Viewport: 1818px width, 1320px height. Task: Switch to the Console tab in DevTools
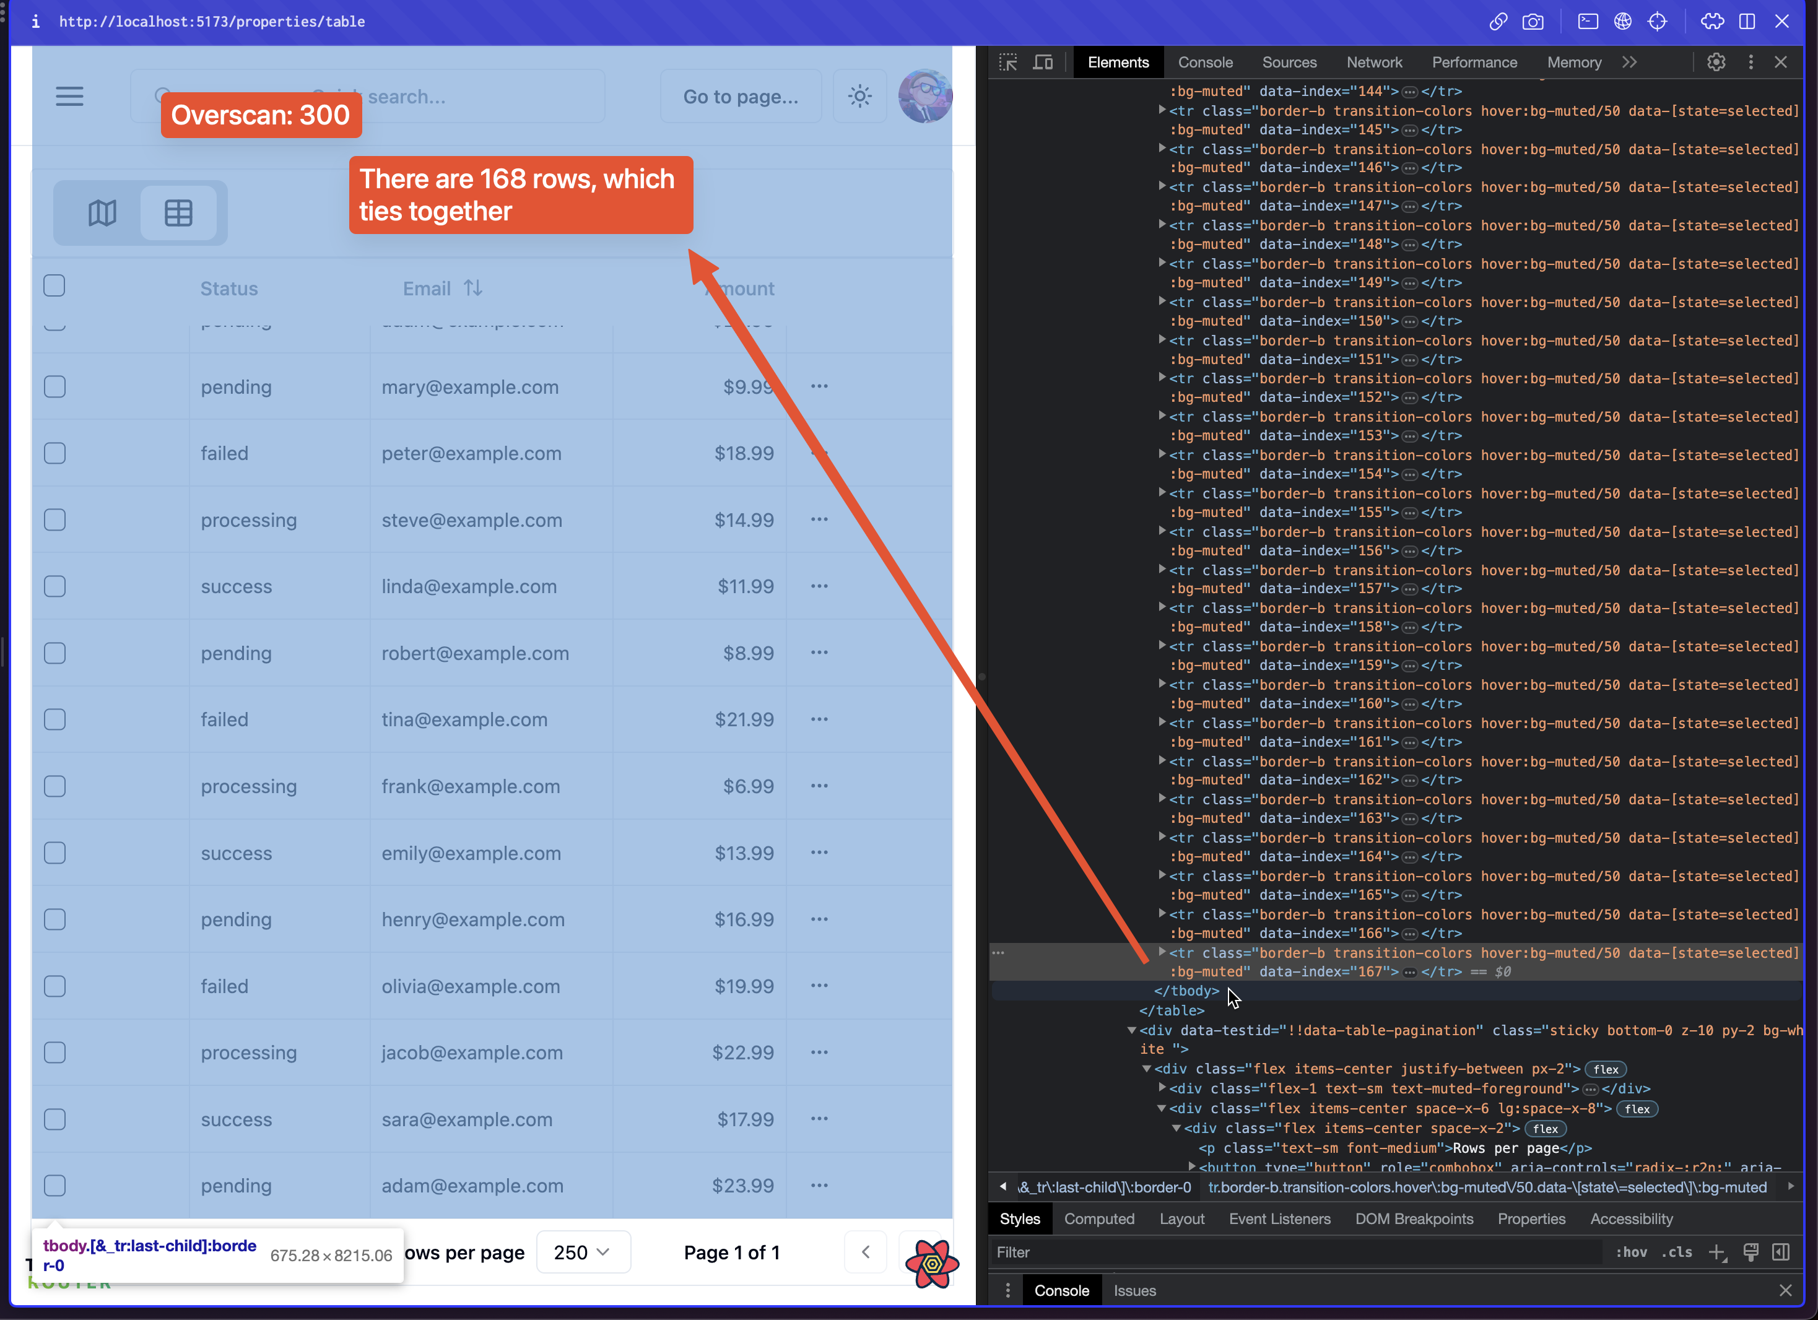click(1205, 63)
